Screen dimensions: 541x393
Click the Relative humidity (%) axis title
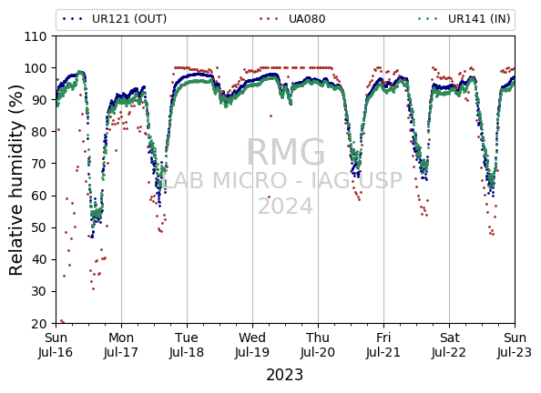point(15,179)
